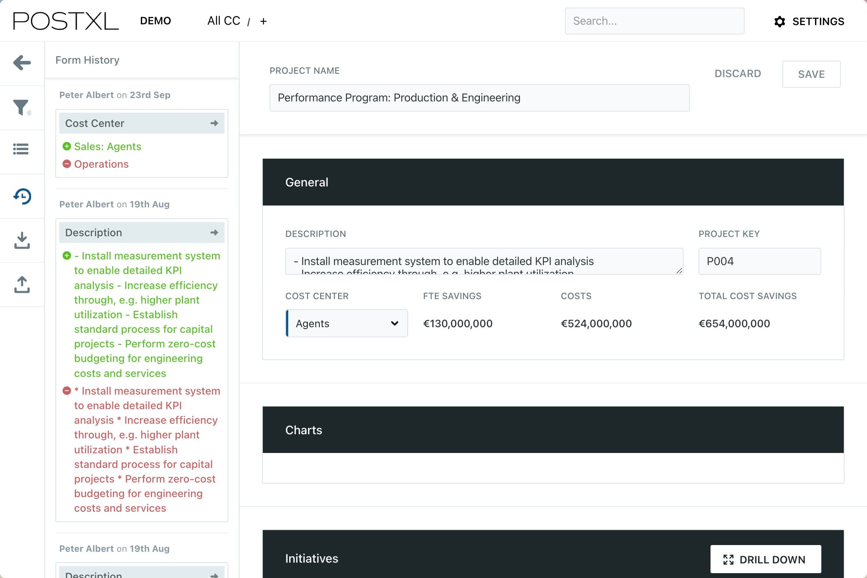Image resolution: width=867 pixels, height=578 pixels.
Task: Open the filter funnel sidebar icon
Action: pyautogui.click(x=21, y=107)
